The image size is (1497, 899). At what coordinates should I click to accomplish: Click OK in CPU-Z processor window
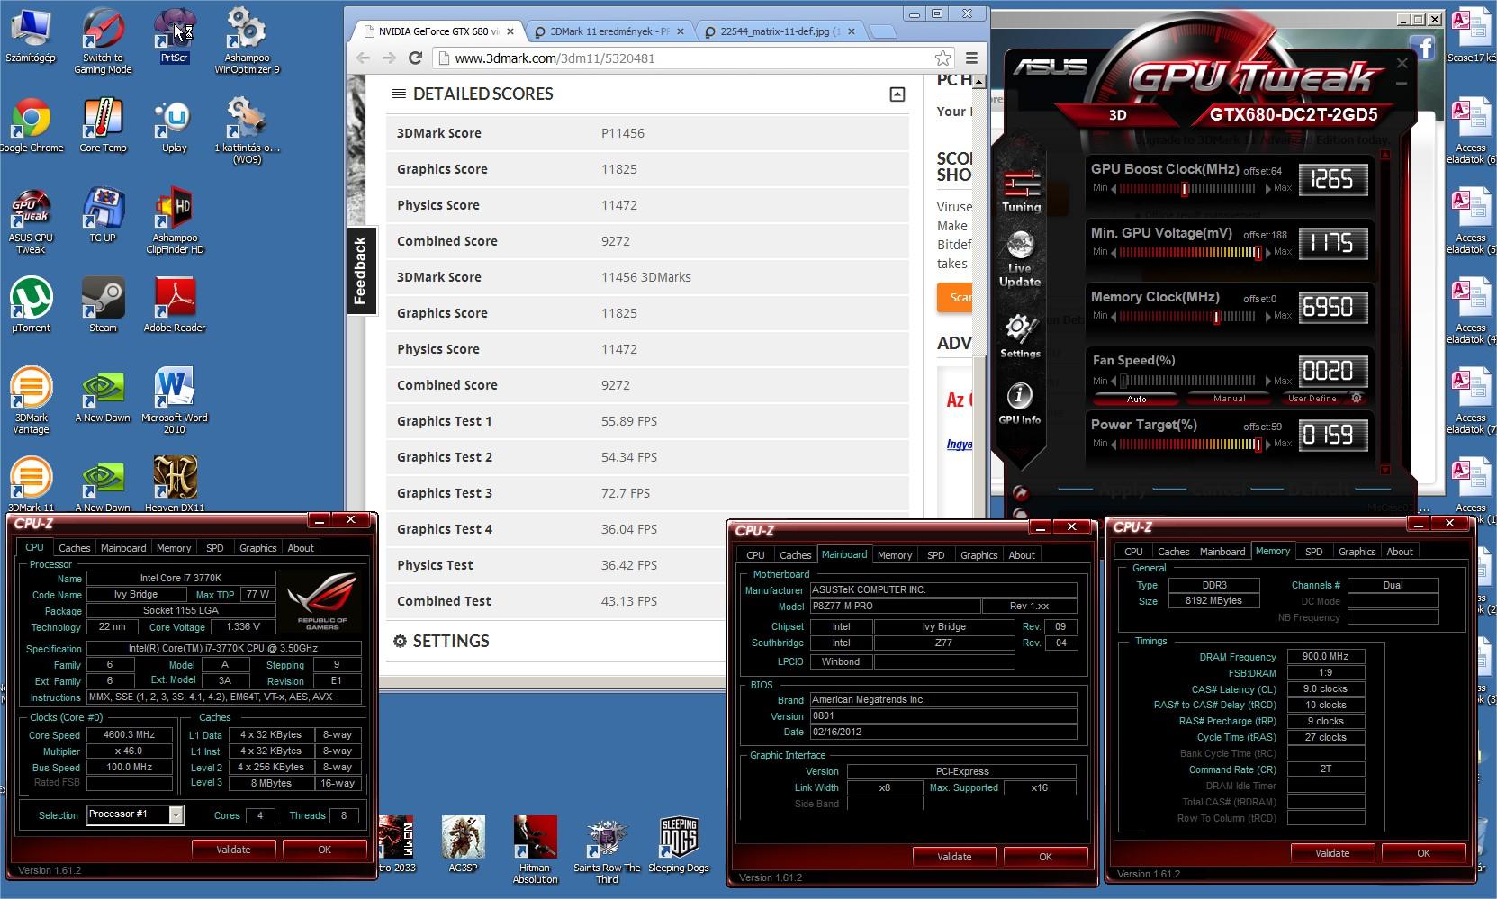click(324, 850)
